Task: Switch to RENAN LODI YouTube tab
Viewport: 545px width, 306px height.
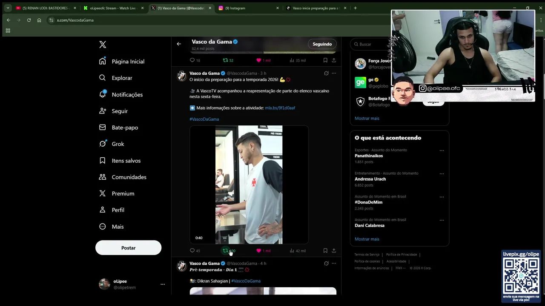Action: click(46, 8)
